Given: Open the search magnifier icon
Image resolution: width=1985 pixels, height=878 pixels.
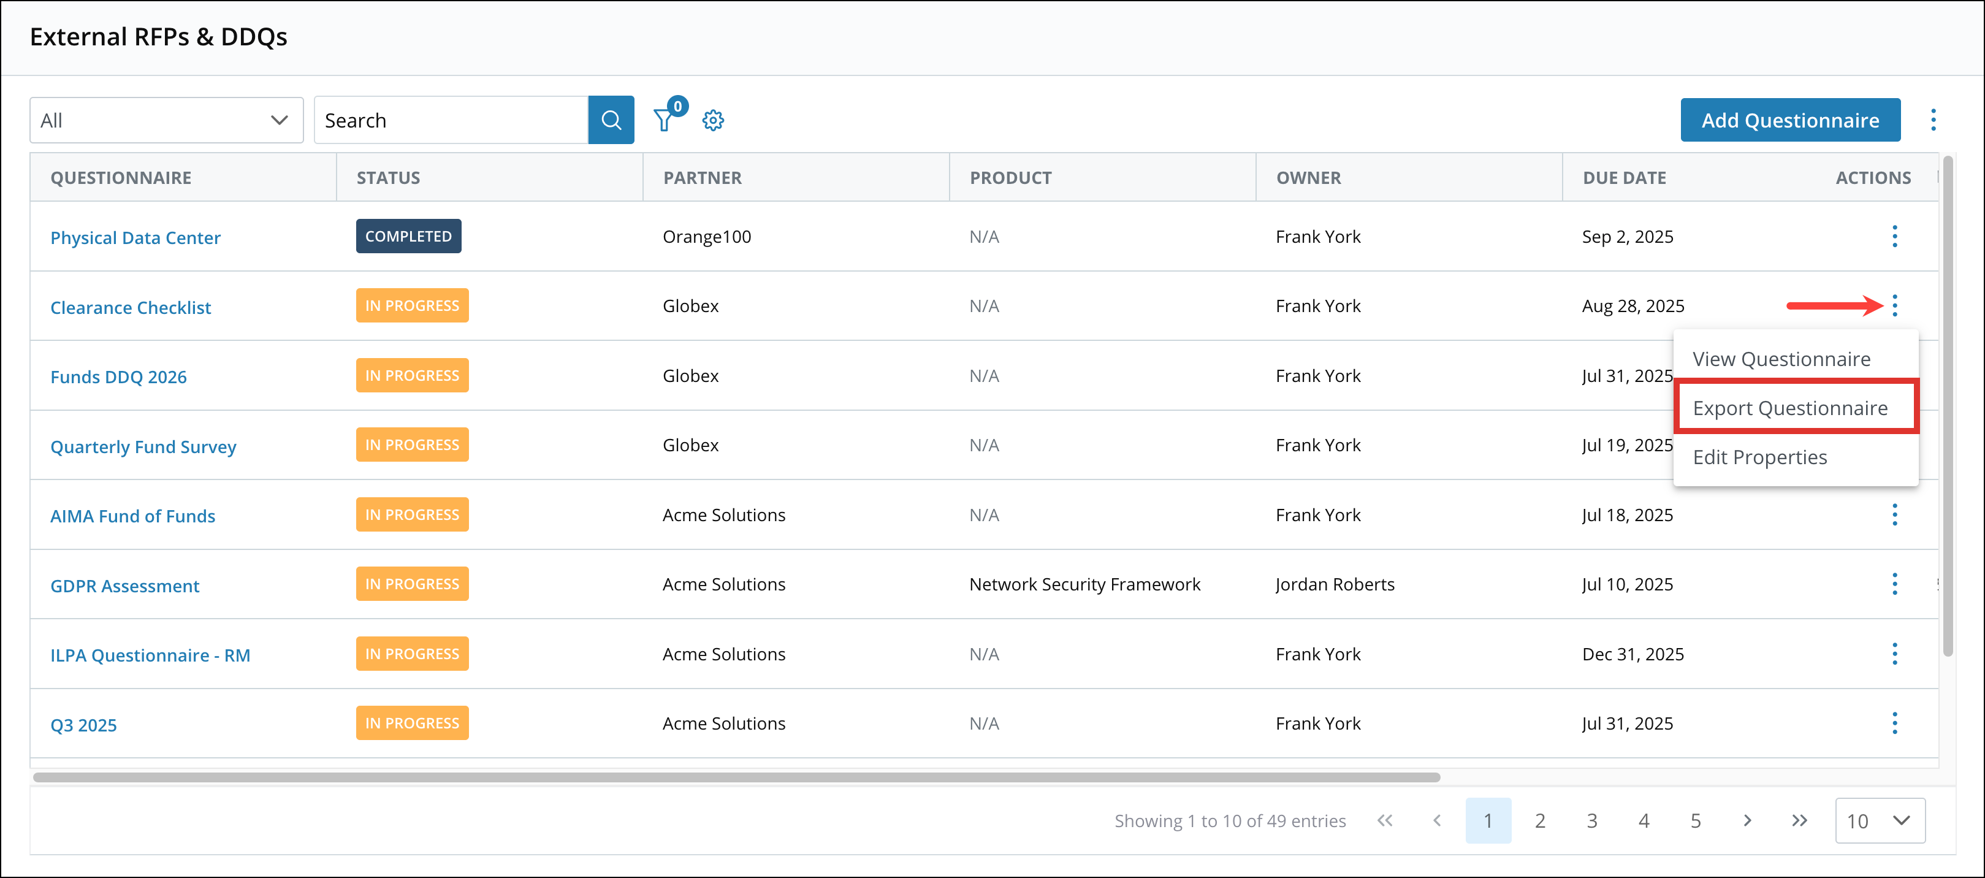Looking at the screenshot, I should click(611, 120).
